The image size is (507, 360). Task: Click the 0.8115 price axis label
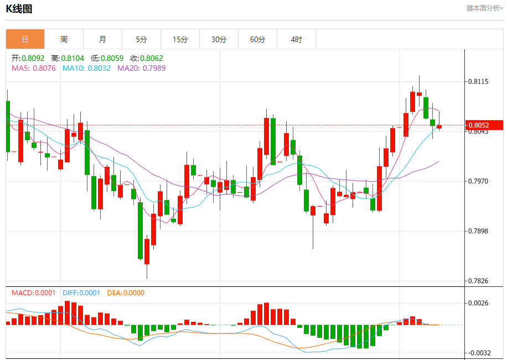pos(478,81)
